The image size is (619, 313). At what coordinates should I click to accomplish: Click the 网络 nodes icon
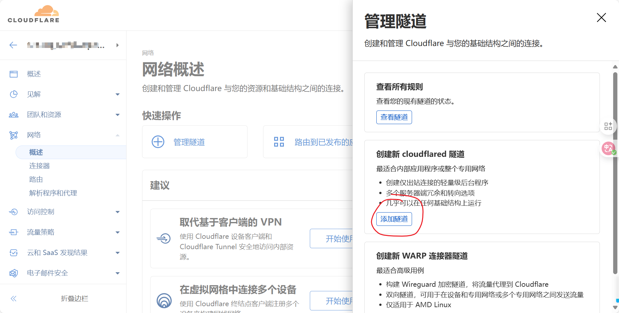pos(14,135)
